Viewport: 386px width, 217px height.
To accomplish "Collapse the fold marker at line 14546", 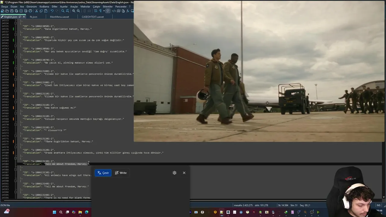I will pyautogui.click(x=16, y=57).
